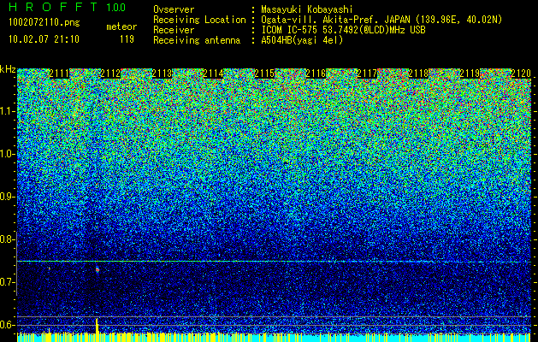Click the kHz axis unit label
538x342 pixels.
[x=8, y=69]
